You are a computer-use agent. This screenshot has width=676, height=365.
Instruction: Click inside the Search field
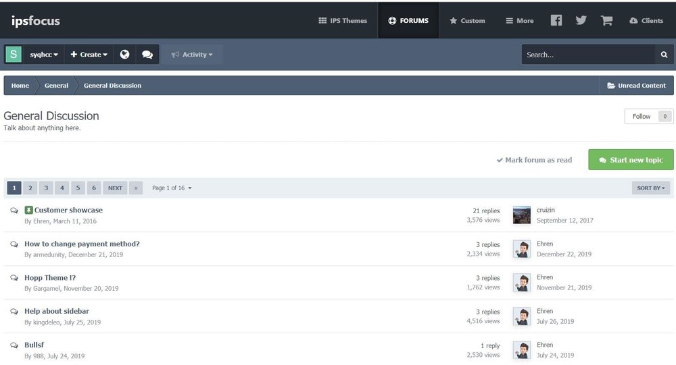click(588, 55)
